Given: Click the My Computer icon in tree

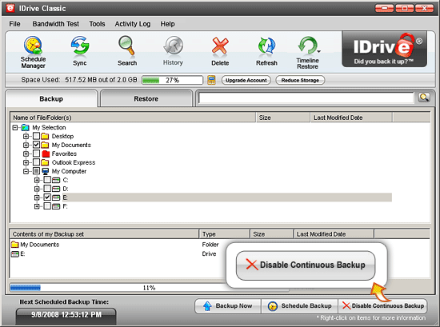Looking at the screenshot, I should (x=45, y=171).
